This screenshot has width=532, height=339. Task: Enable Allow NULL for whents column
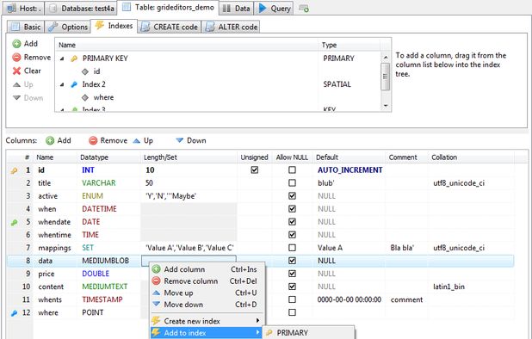coord(292,299)
